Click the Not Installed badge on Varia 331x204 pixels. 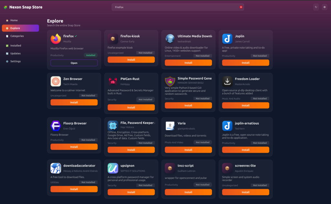coord(202,142)
